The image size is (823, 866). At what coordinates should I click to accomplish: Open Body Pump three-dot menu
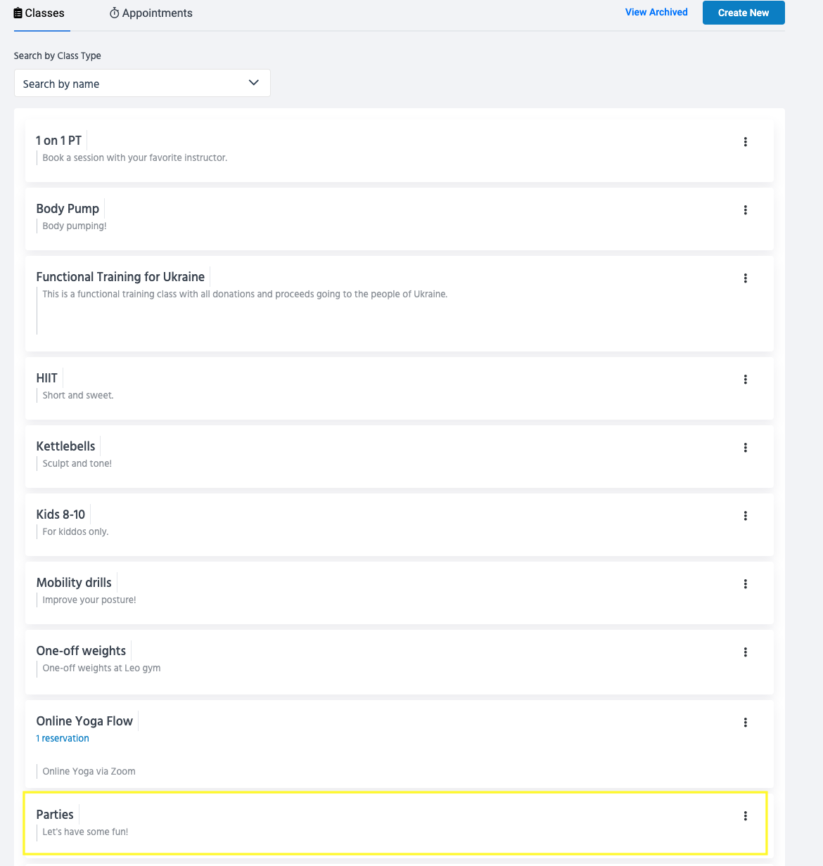[x=745, y=210]
